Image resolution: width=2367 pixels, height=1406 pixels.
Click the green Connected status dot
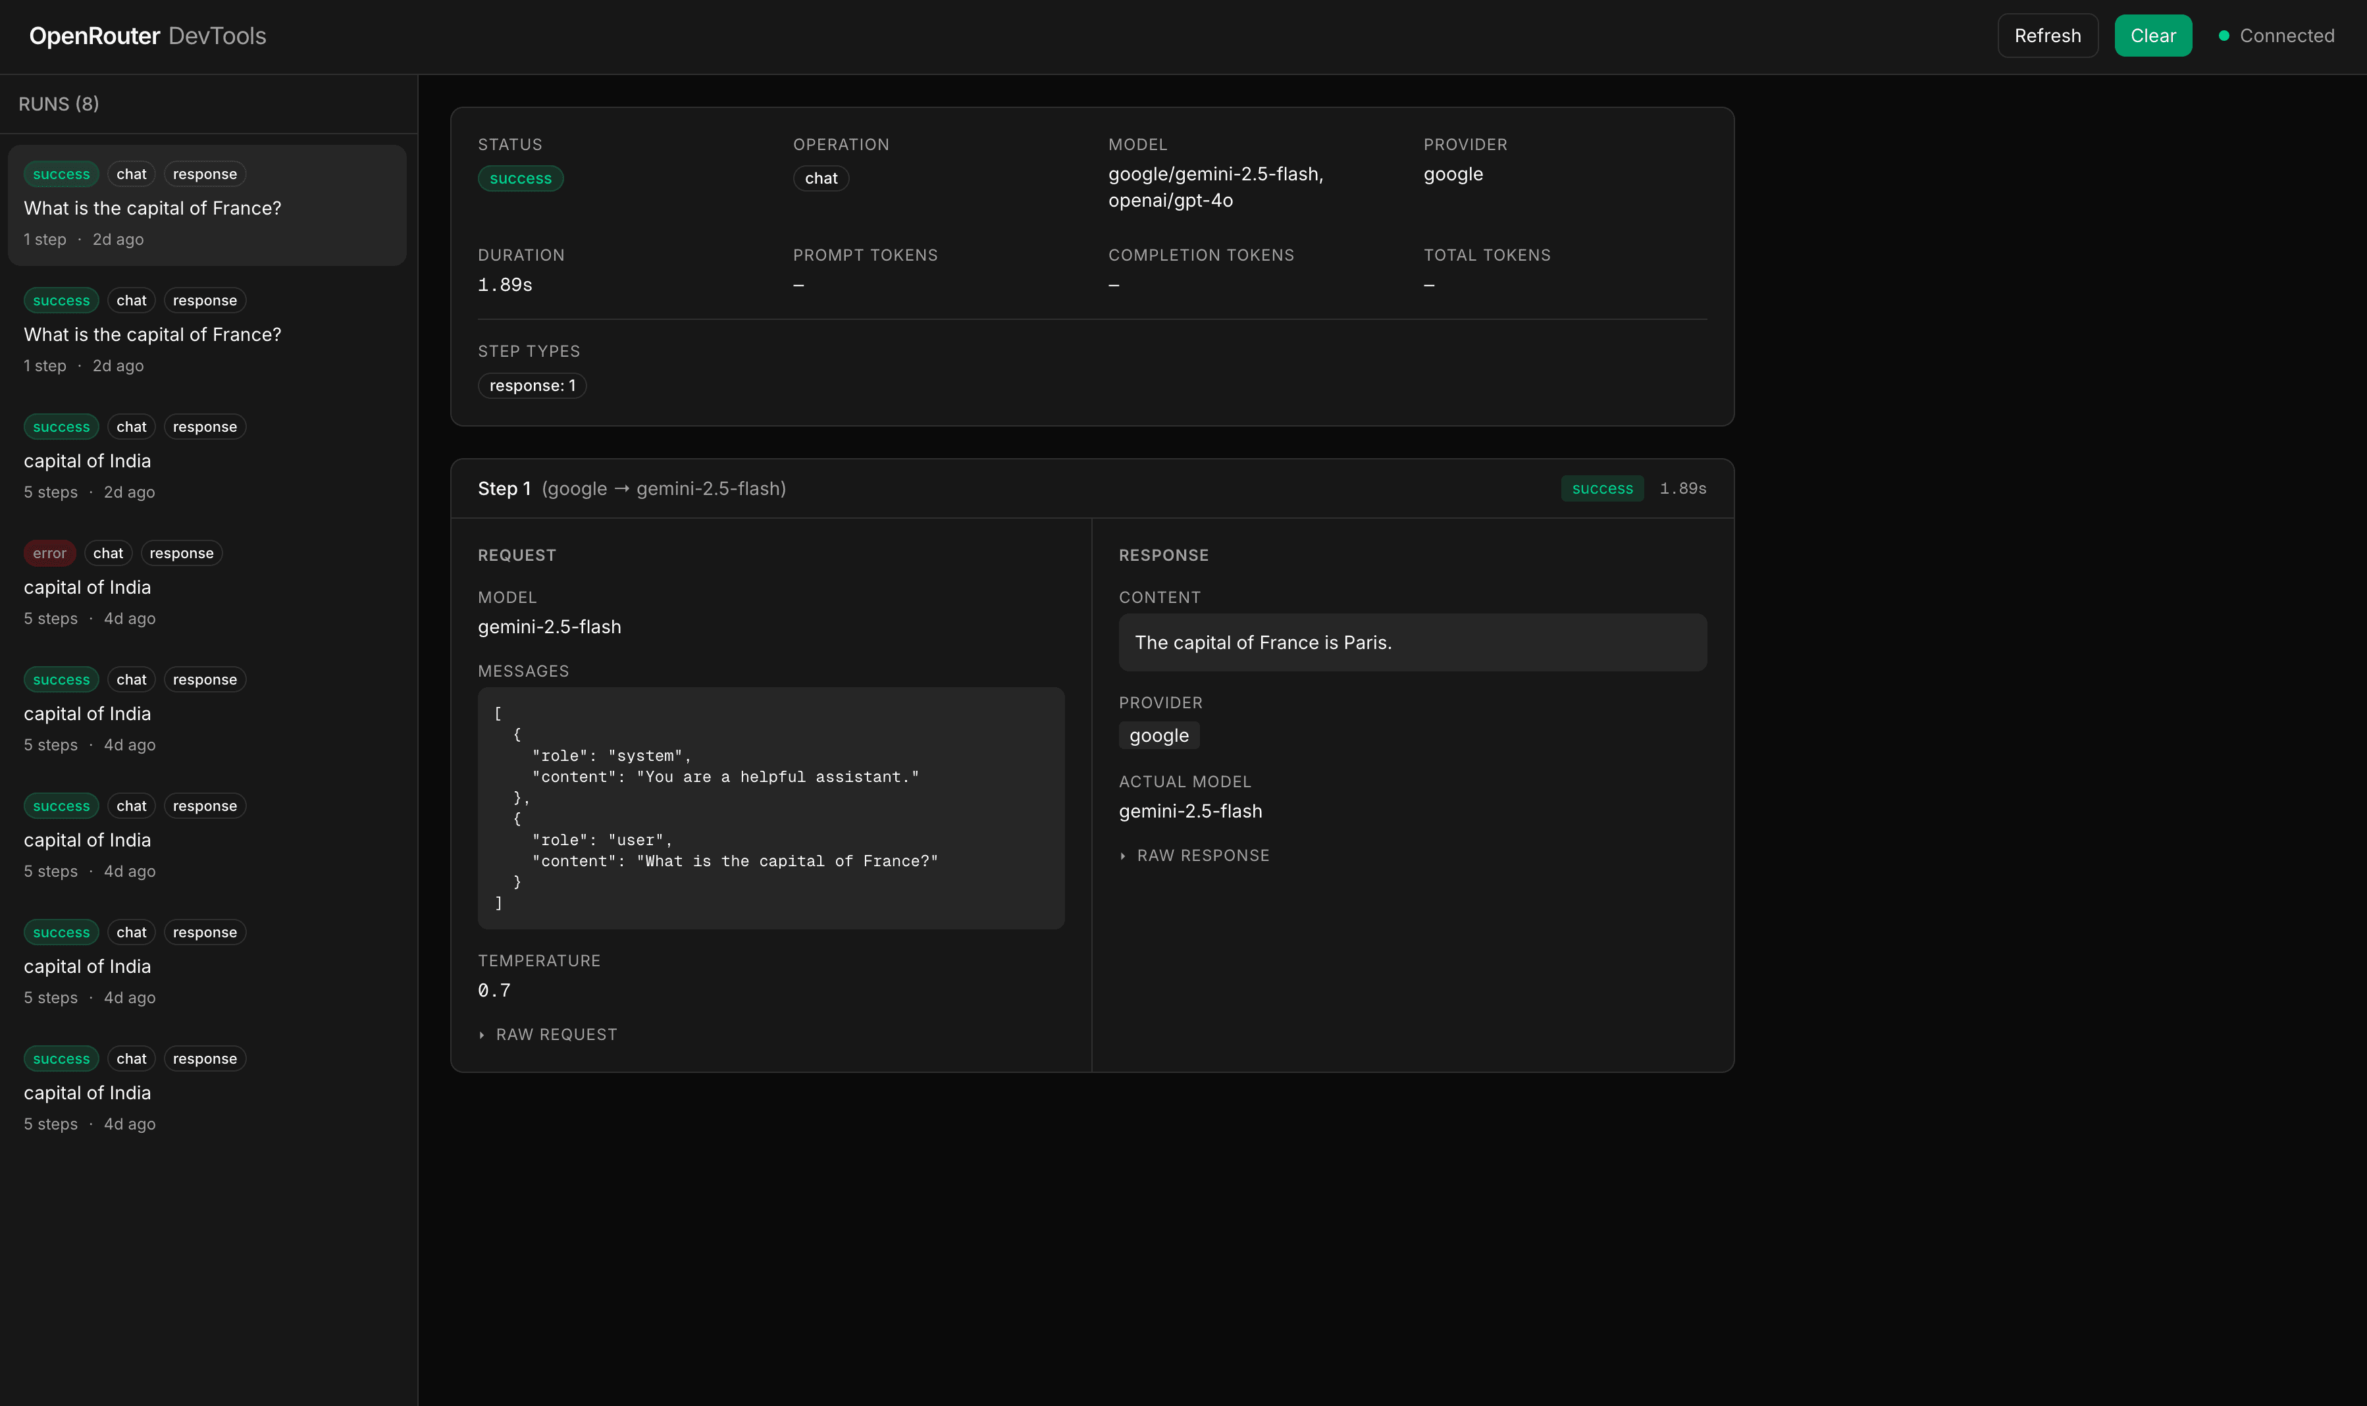(x=2223, y=36)
